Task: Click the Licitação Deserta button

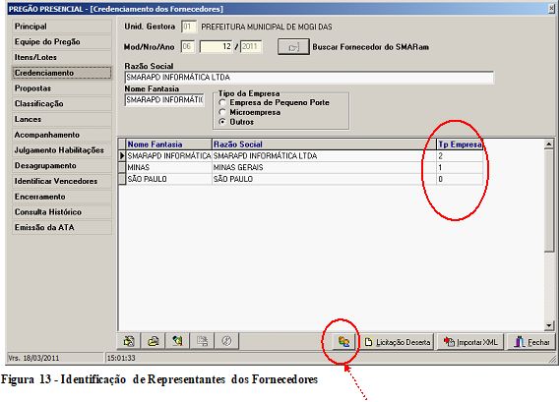Action: (398, 342)
